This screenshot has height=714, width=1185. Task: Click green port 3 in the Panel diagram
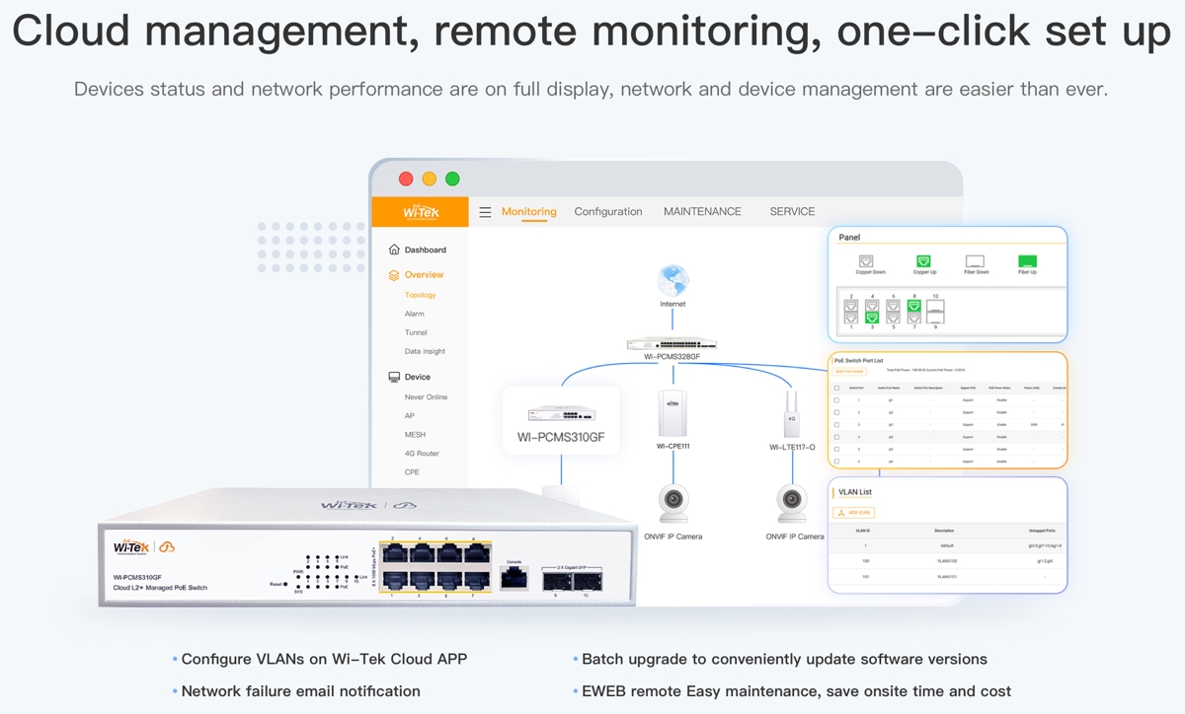[x=872, y=318]
